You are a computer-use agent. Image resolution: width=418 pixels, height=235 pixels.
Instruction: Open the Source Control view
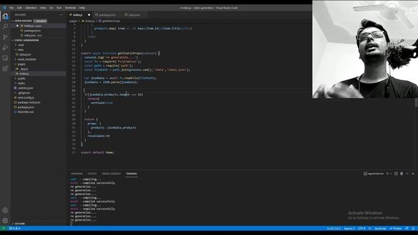coord(5,37)
